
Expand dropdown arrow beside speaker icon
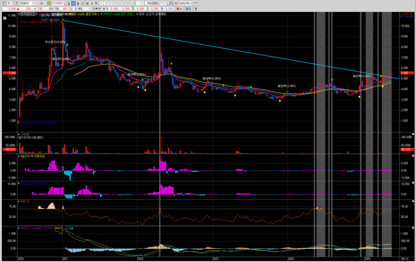[45, 3]
